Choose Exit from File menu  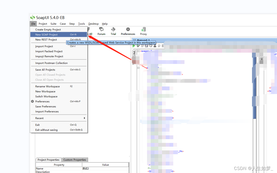(x=59, y=125)
